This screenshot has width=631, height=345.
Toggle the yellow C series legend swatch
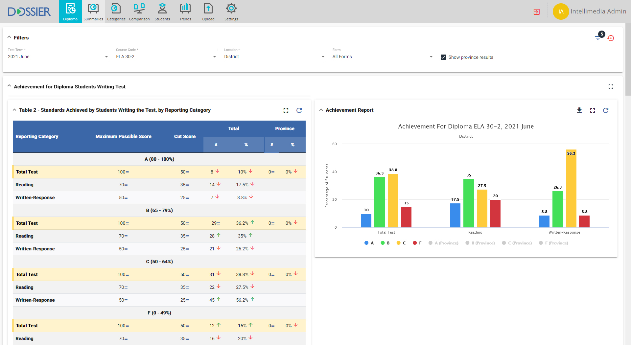point(399,243)
